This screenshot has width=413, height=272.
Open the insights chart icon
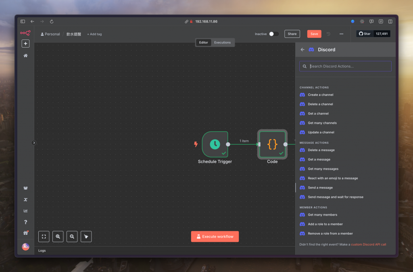click(25, 211)
